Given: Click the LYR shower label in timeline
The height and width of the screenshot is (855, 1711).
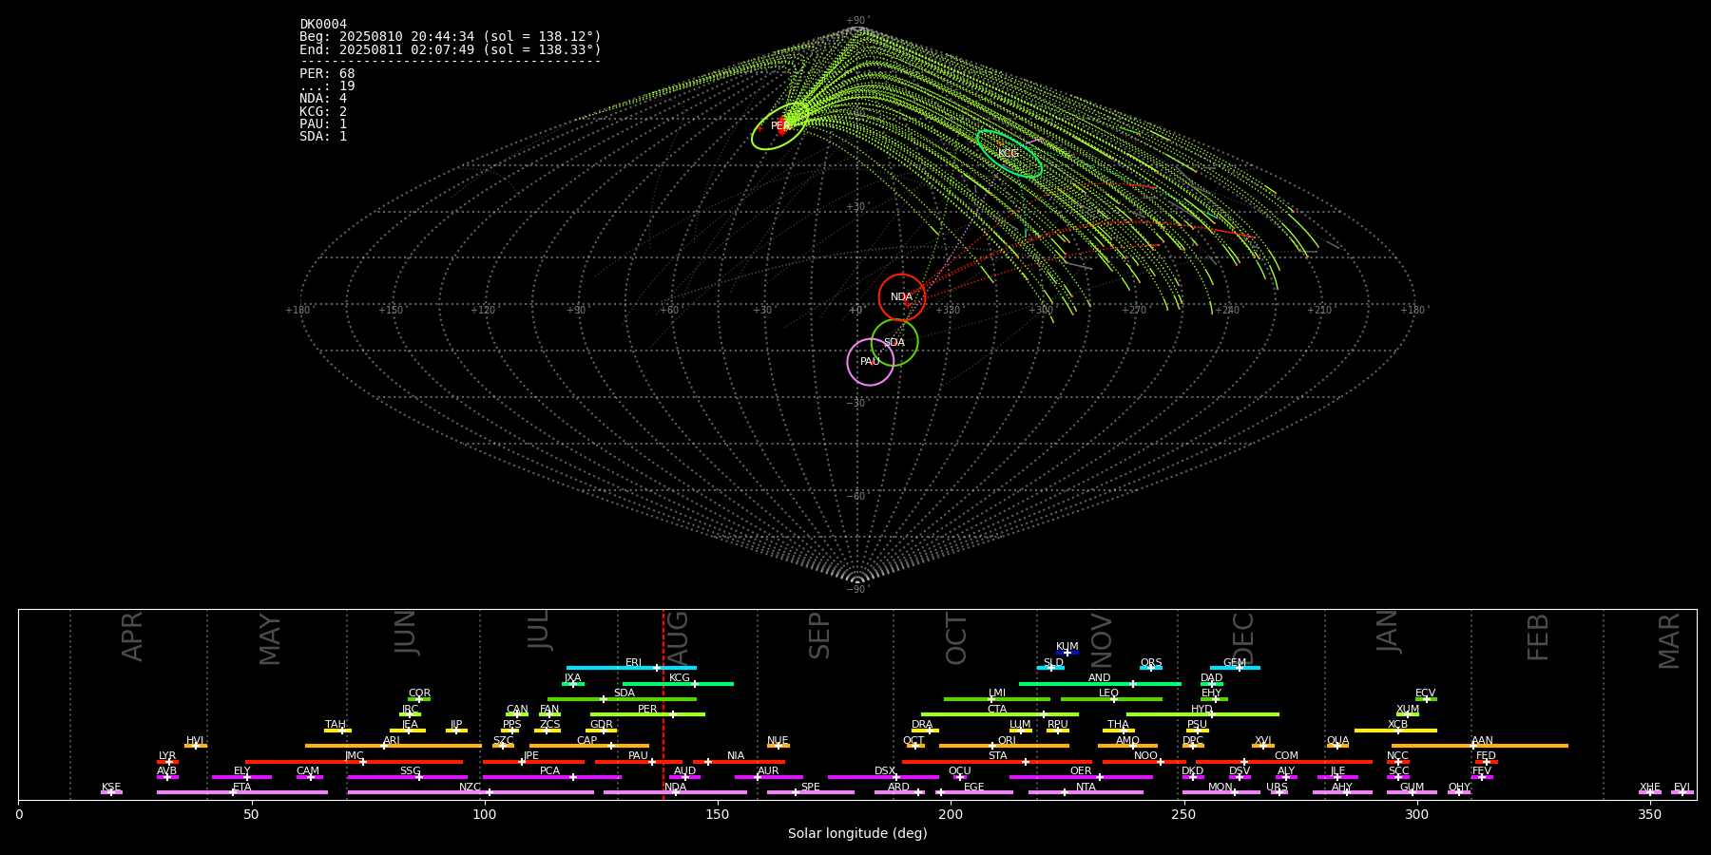Looking at the screenshot, I should tap(167, 756).
